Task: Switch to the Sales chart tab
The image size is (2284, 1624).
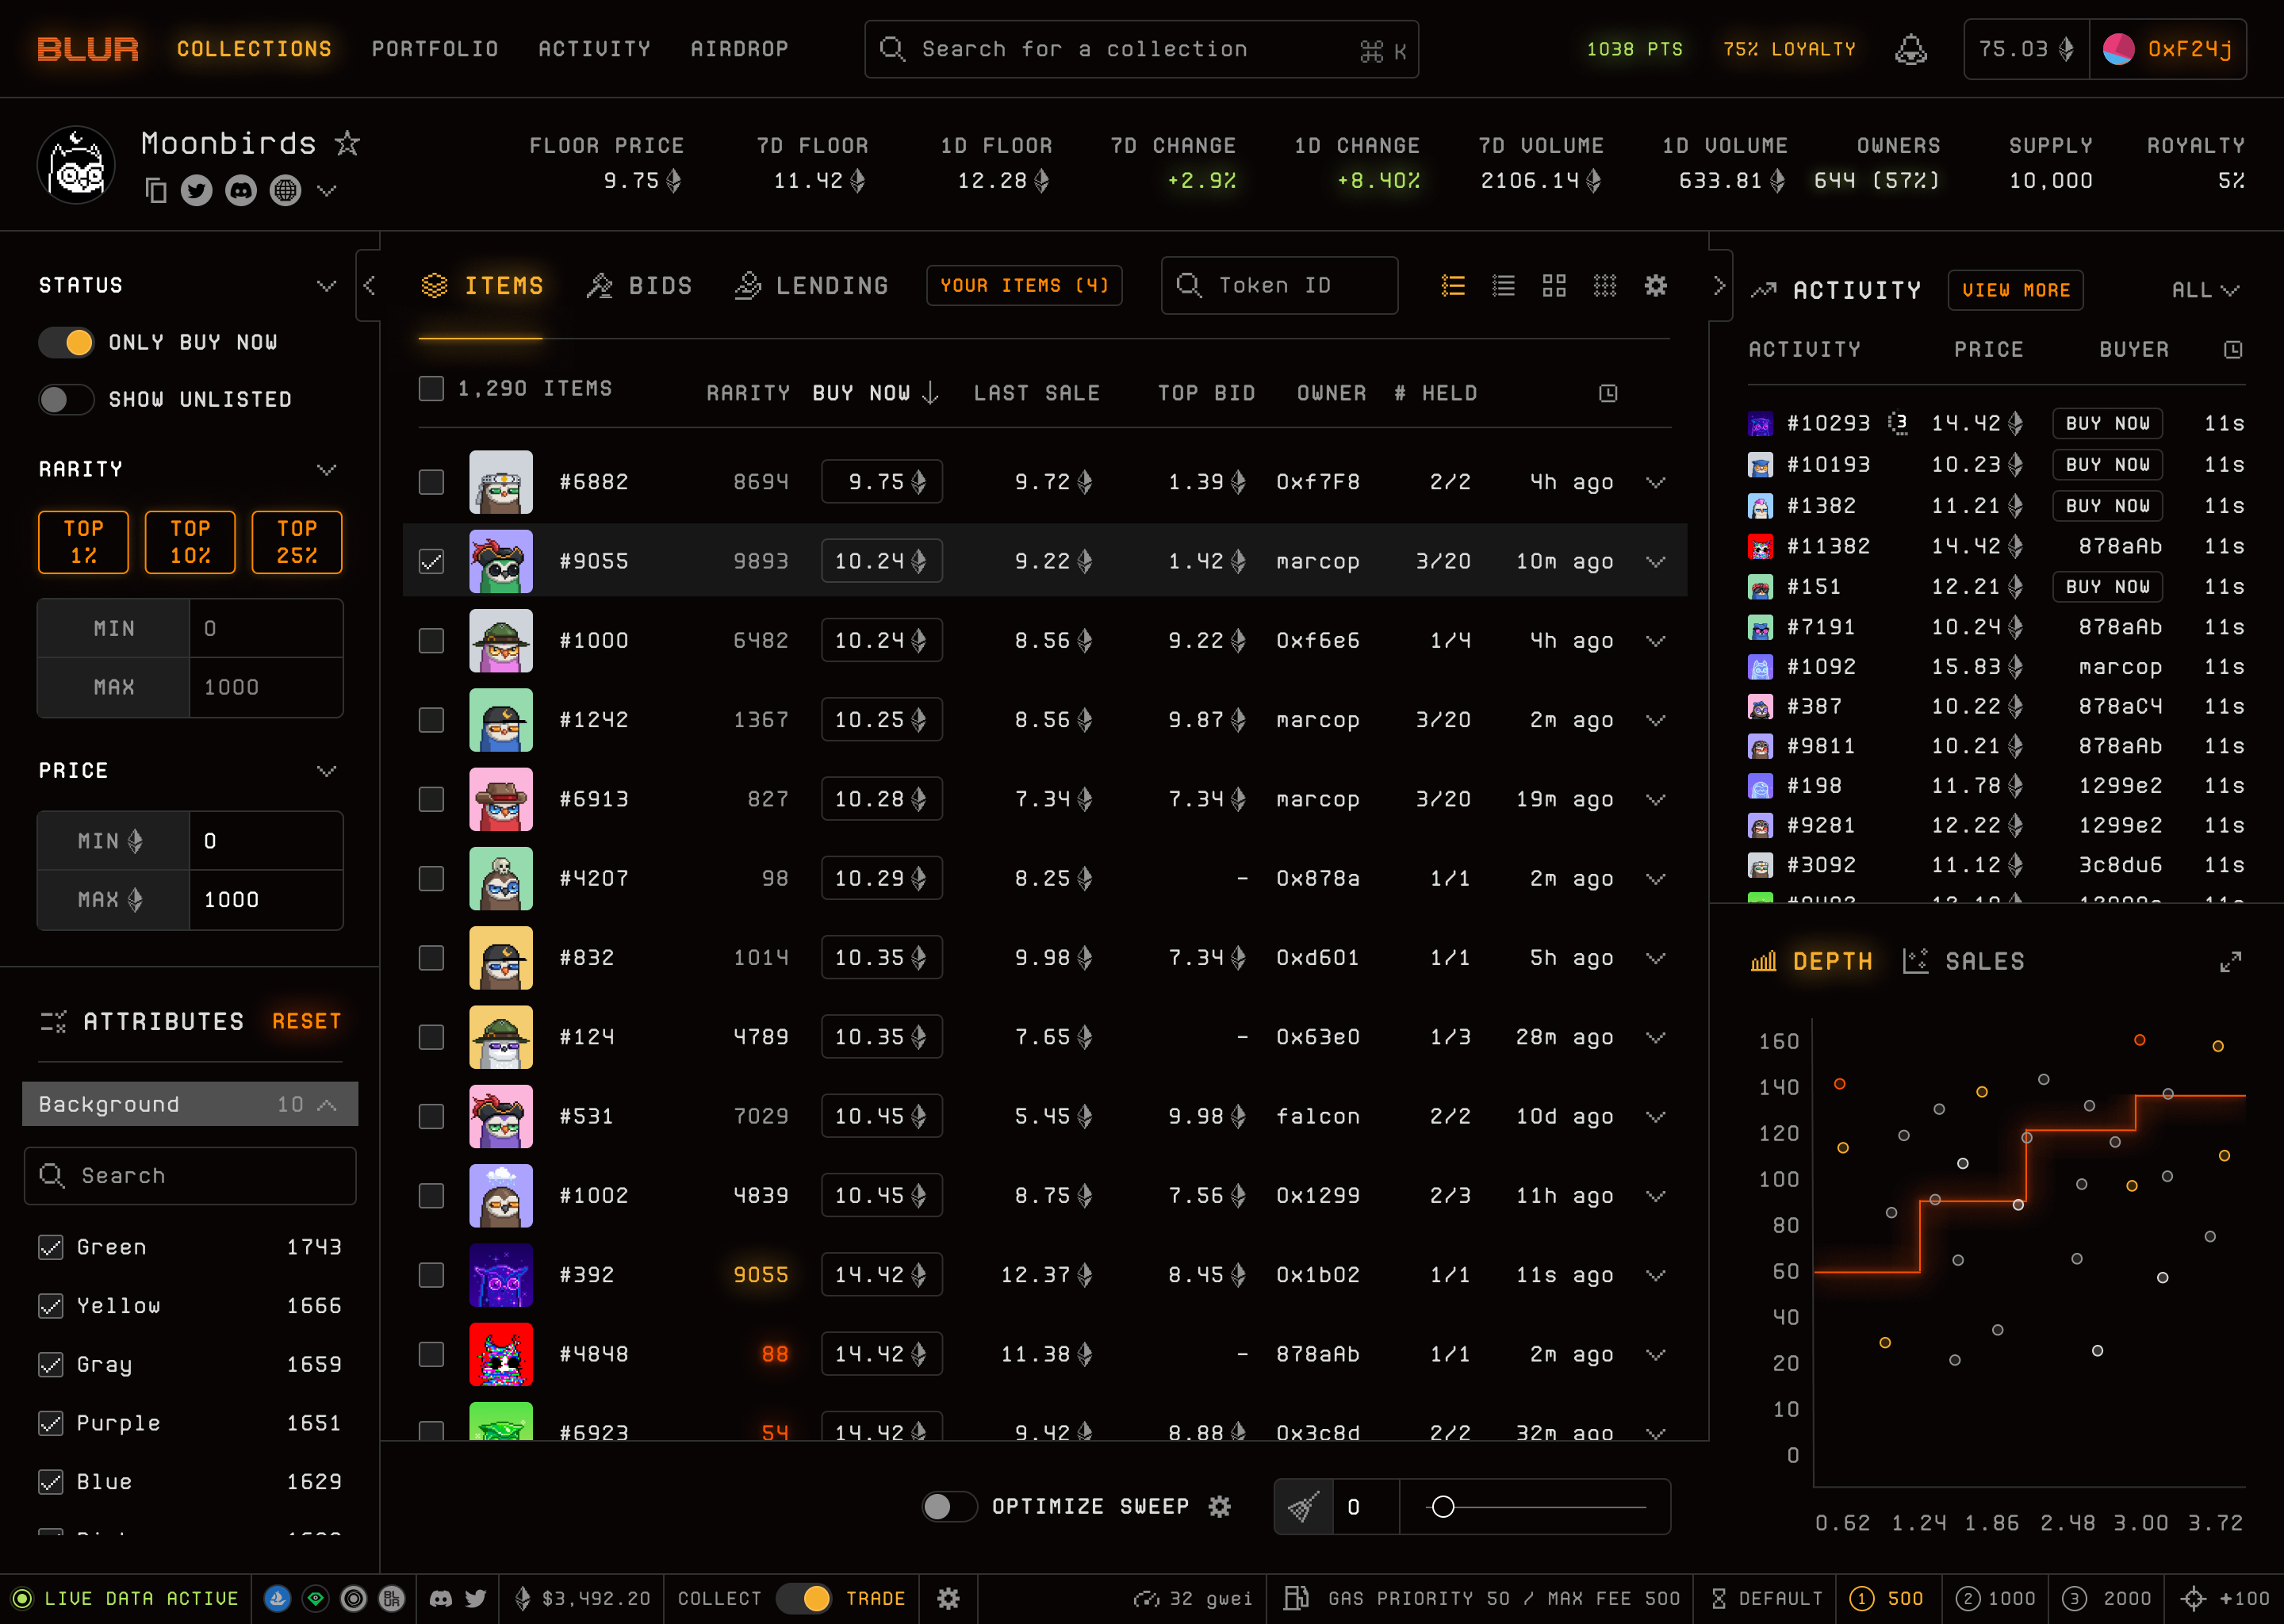Action: tap(1964, 962)
